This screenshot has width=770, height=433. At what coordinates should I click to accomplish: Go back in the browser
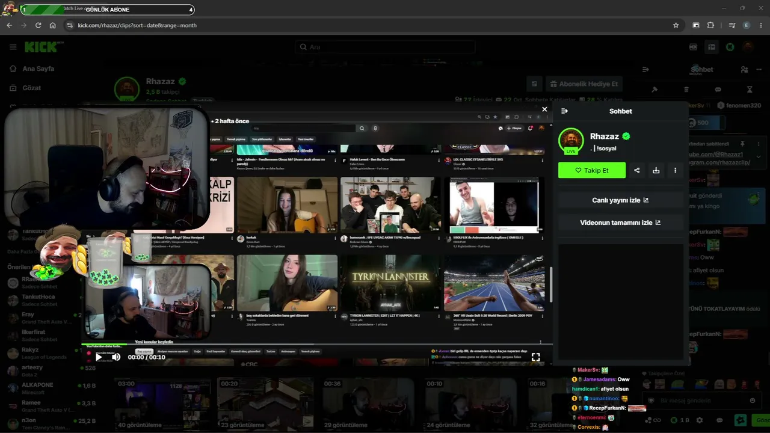(9, 25)
